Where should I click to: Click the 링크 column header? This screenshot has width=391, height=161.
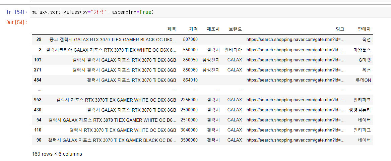tap(340, 29)
